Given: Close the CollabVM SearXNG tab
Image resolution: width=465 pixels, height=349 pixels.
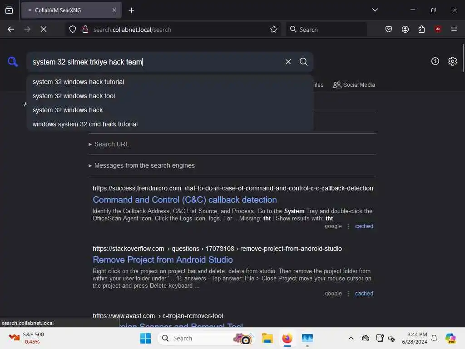Looking at the screenshot, I should click(114, 10).
